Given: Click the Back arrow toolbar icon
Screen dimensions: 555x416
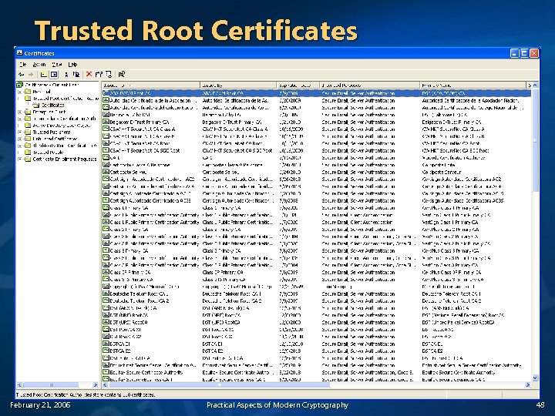Looking at the screenshot, I should point(21,74).
